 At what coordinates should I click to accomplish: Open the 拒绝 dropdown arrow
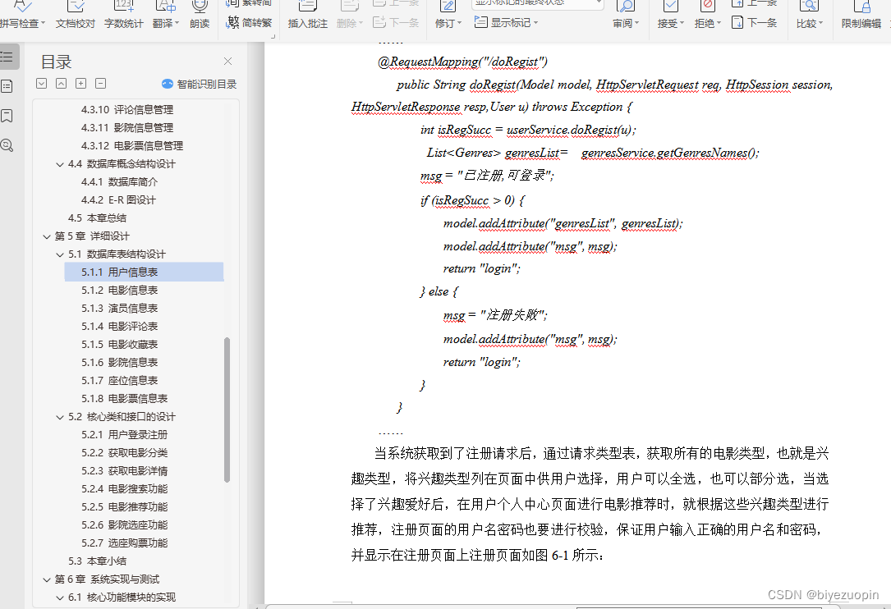719,23
